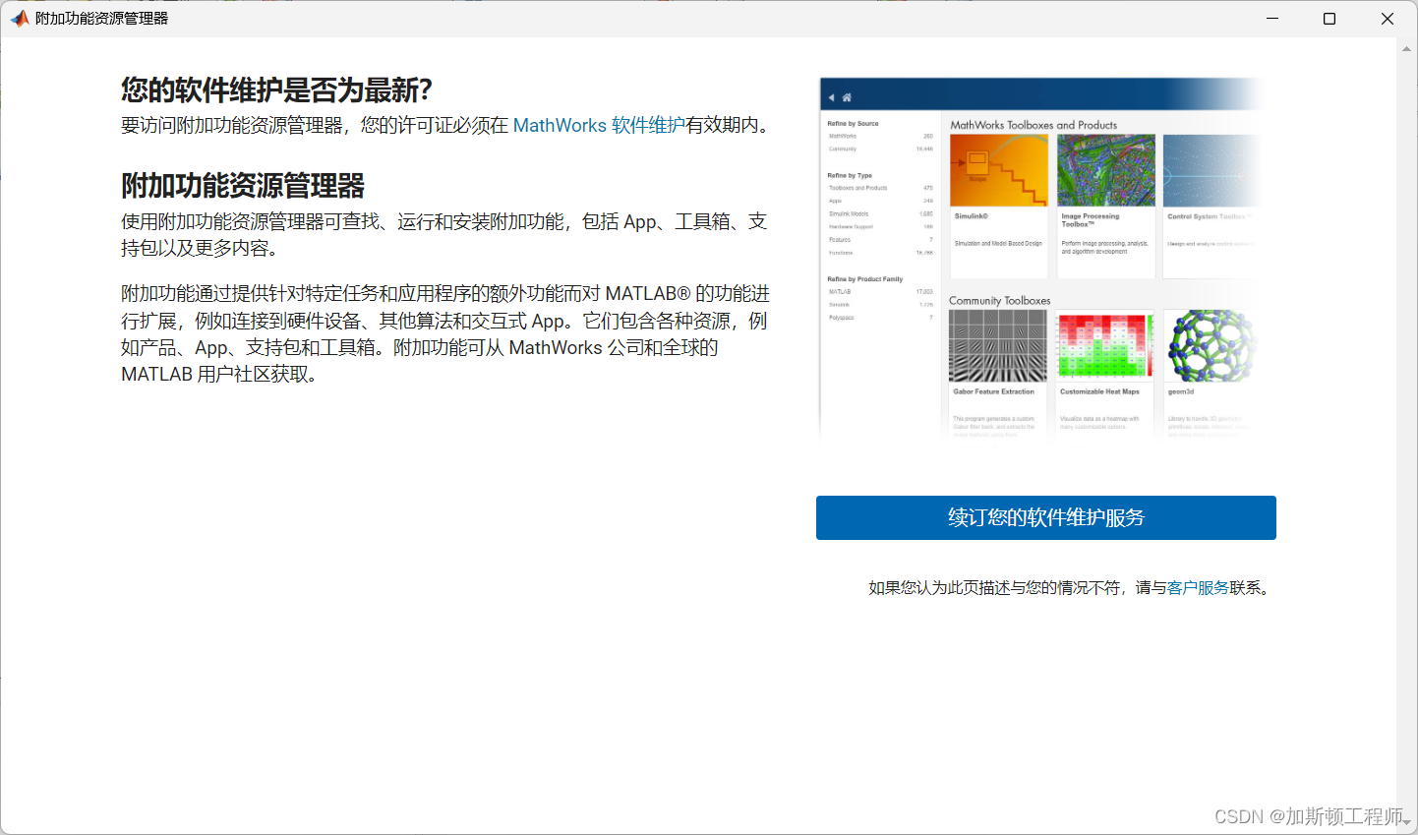Image resolution: width=1418 pixels, height=835 pixels.
Task: Click the MATLAB logo in title bar
Action: (19, 19)
